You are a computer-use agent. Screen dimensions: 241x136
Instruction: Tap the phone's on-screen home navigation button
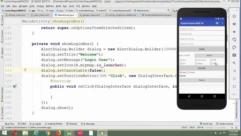pos(202,96)
